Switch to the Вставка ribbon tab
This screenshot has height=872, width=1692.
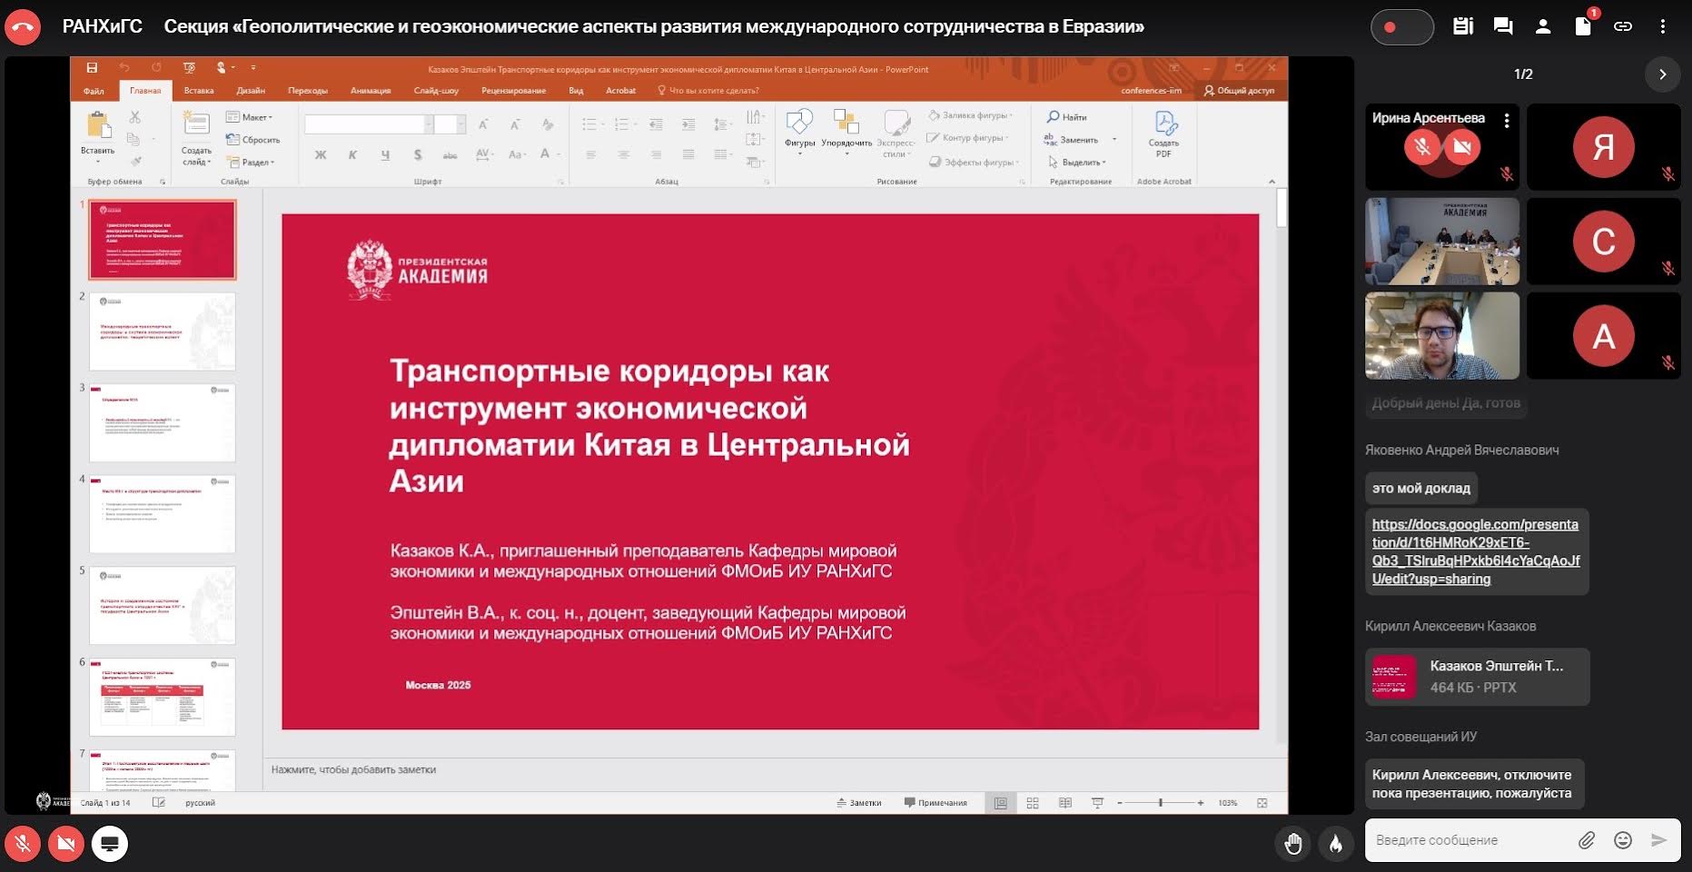(x=198, y=91)
